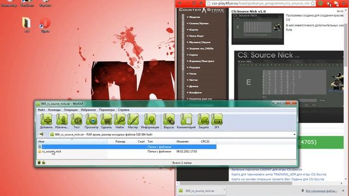Click the date '06.02.2011 17:03' in WinRAR
The width and height of the screenshot is (349, 196).
(x=186, y=151)
